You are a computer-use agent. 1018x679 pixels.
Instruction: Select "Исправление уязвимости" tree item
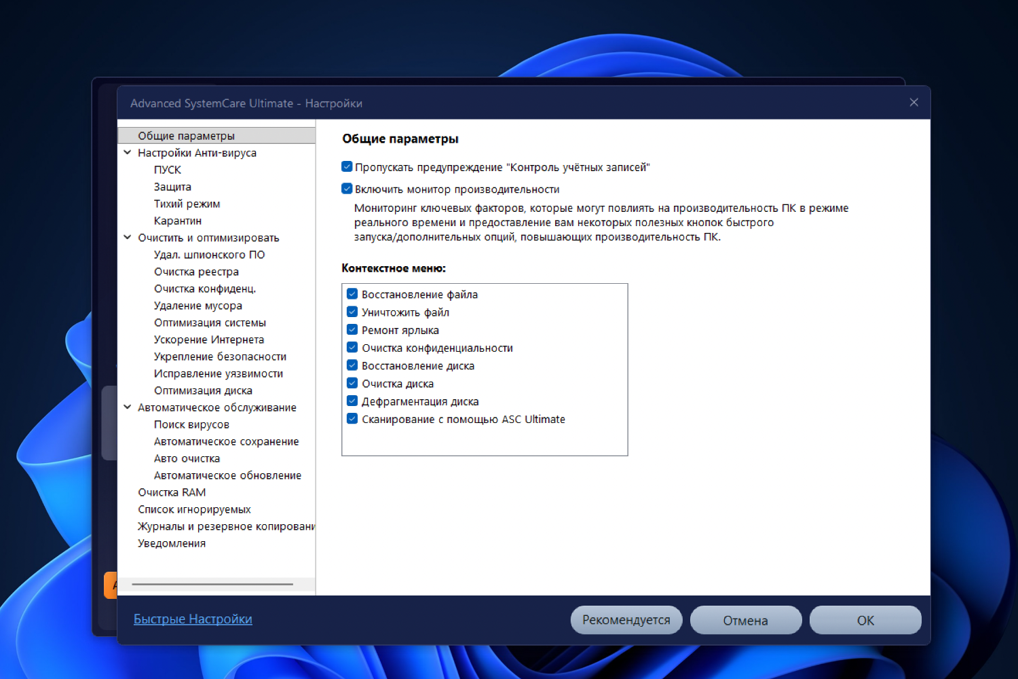click(219, 373)
